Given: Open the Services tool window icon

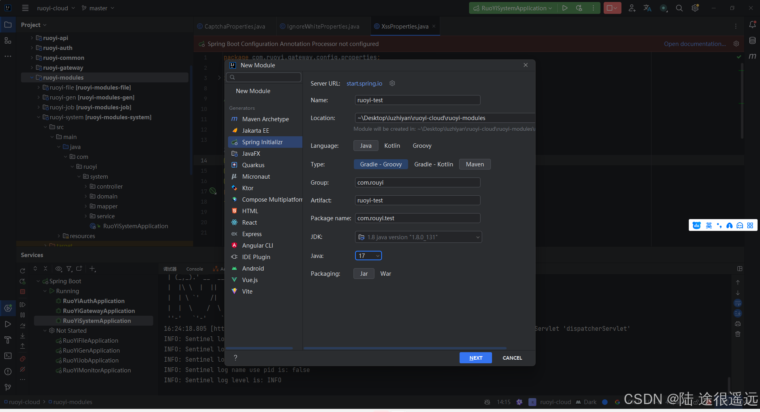Looking at the screenshot, I should 8,308.
